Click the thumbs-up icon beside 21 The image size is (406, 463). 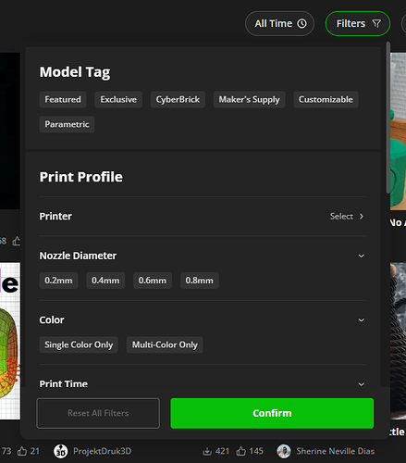coord(22,451)
